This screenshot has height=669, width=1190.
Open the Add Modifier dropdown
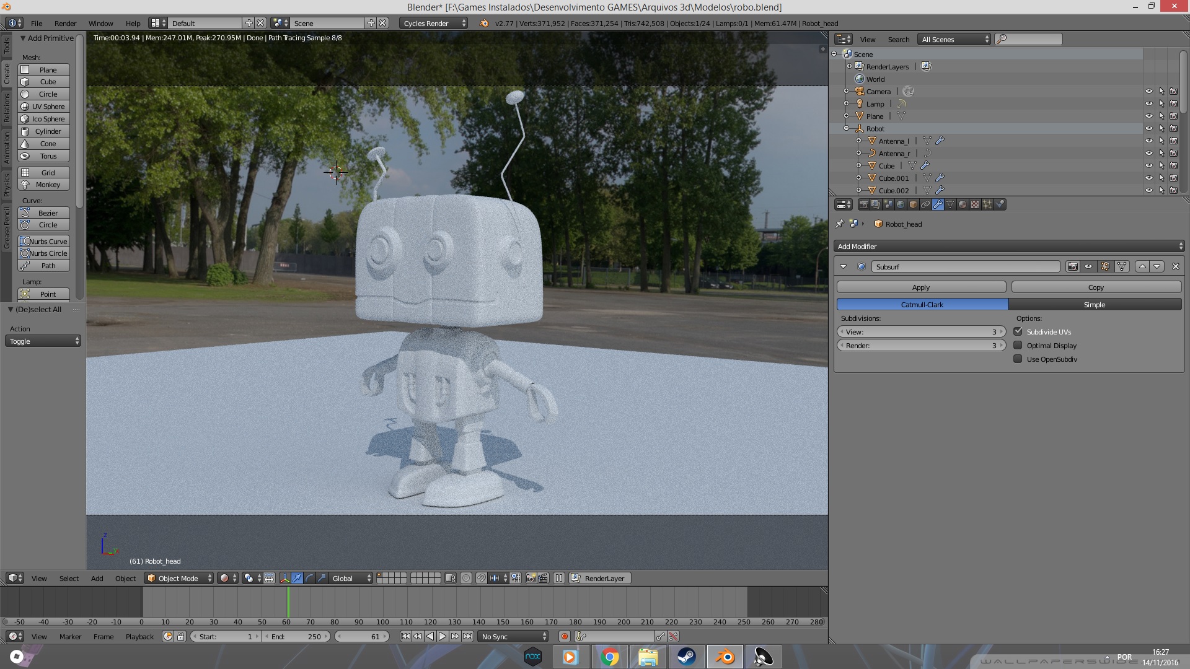click(x=1008, y=246)
